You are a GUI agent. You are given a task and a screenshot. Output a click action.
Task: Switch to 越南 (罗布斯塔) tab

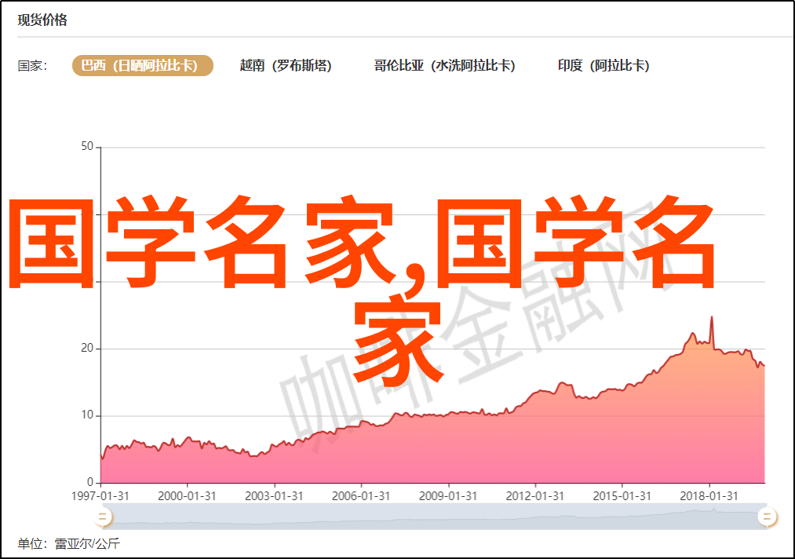pyautogui.click(x=286, y=66)
